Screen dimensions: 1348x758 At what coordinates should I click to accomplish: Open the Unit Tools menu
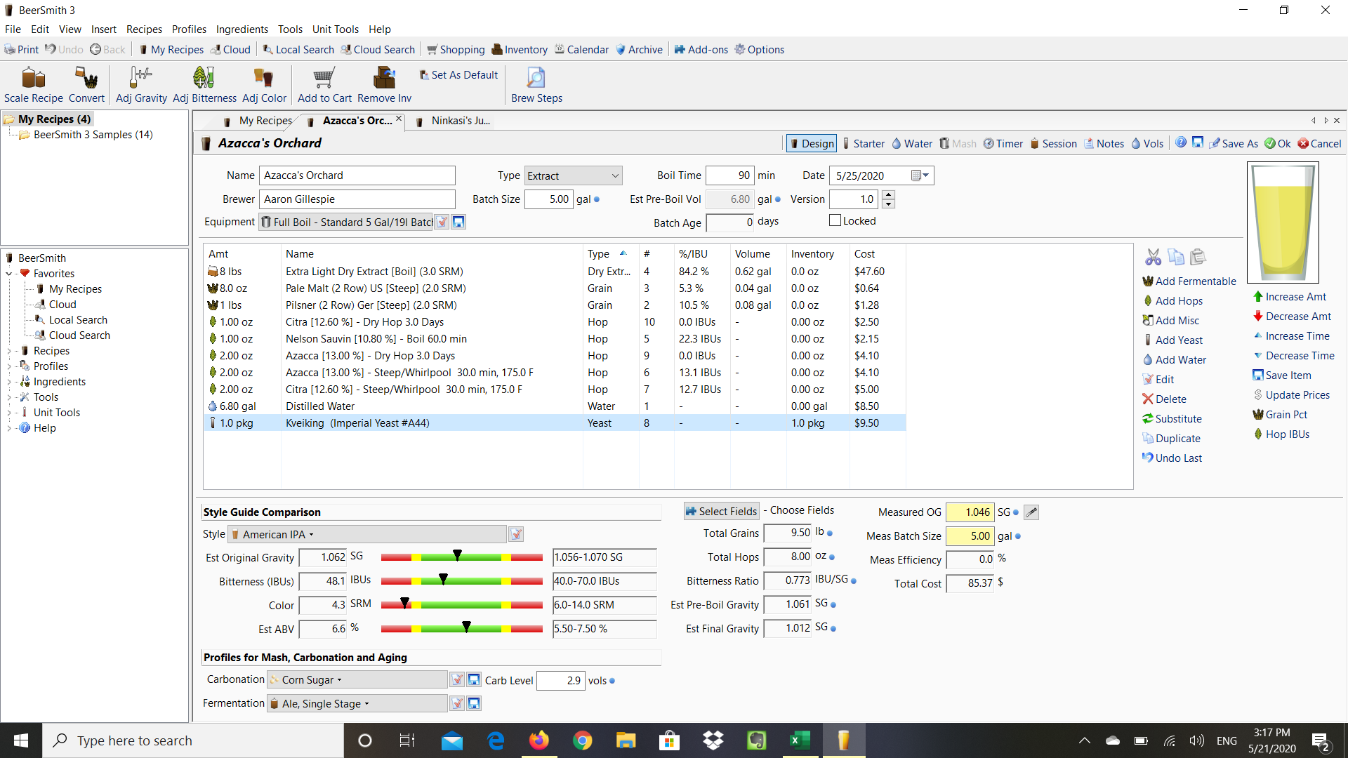[335, 29]
